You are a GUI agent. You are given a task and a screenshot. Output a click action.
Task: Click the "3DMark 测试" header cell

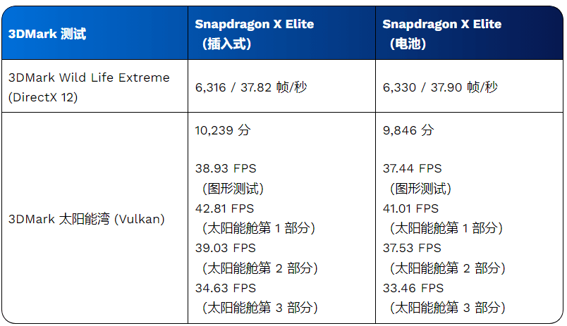[47, 34]
